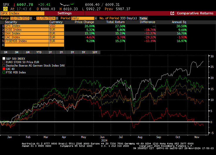Screen dimensions: 216x155
Task: Click the Currency column header
Action: click(x=56, y=22)
